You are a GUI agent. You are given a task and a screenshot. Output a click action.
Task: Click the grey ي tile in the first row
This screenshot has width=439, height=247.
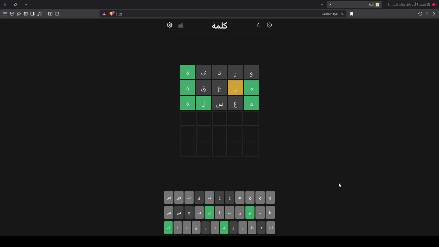204,72
